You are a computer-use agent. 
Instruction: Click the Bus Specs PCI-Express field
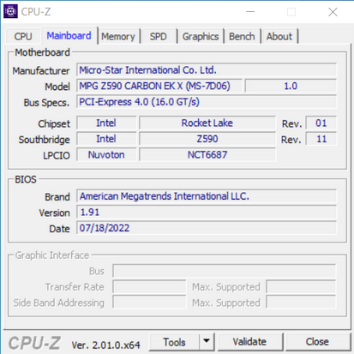(207, 102)
